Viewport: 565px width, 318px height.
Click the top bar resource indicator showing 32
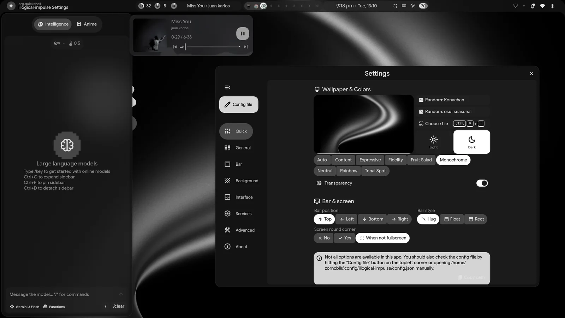[x=145, y=6]
